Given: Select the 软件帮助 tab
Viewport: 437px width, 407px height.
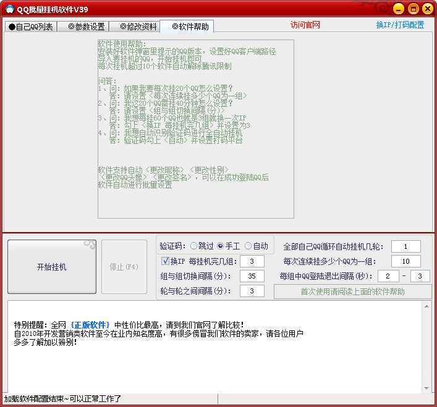Looking at the screenshot, I should (187, 27).
